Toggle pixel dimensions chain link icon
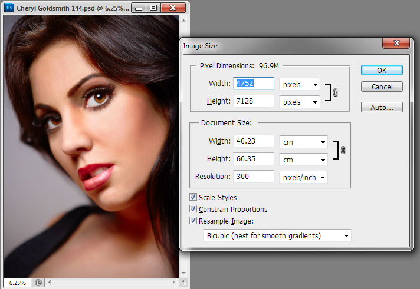Screen dimensions: 420x289 pos(336,92)
